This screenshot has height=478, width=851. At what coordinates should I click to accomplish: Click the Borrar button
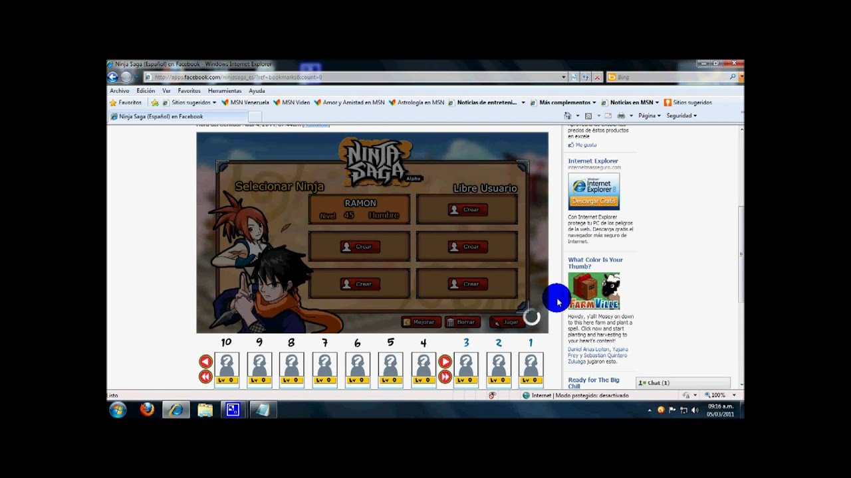pos(461,322)
